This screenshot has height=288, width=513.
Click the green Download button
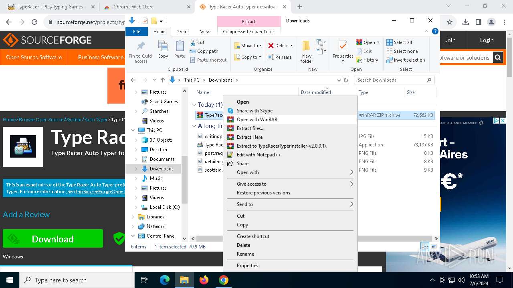point(53,239)
